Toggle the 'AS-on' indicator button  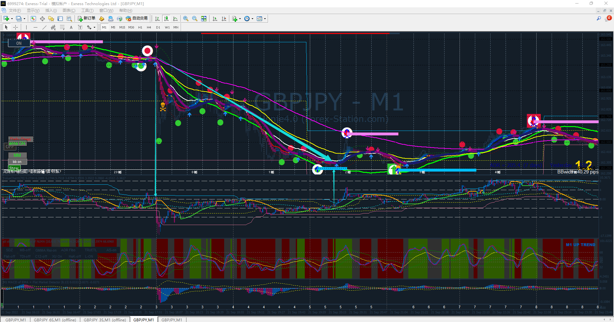tap(111, 250)
